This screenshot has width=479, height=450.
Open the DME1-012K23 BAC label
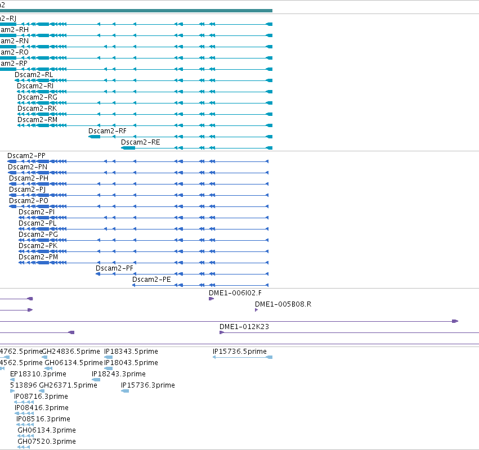point(244,327)
